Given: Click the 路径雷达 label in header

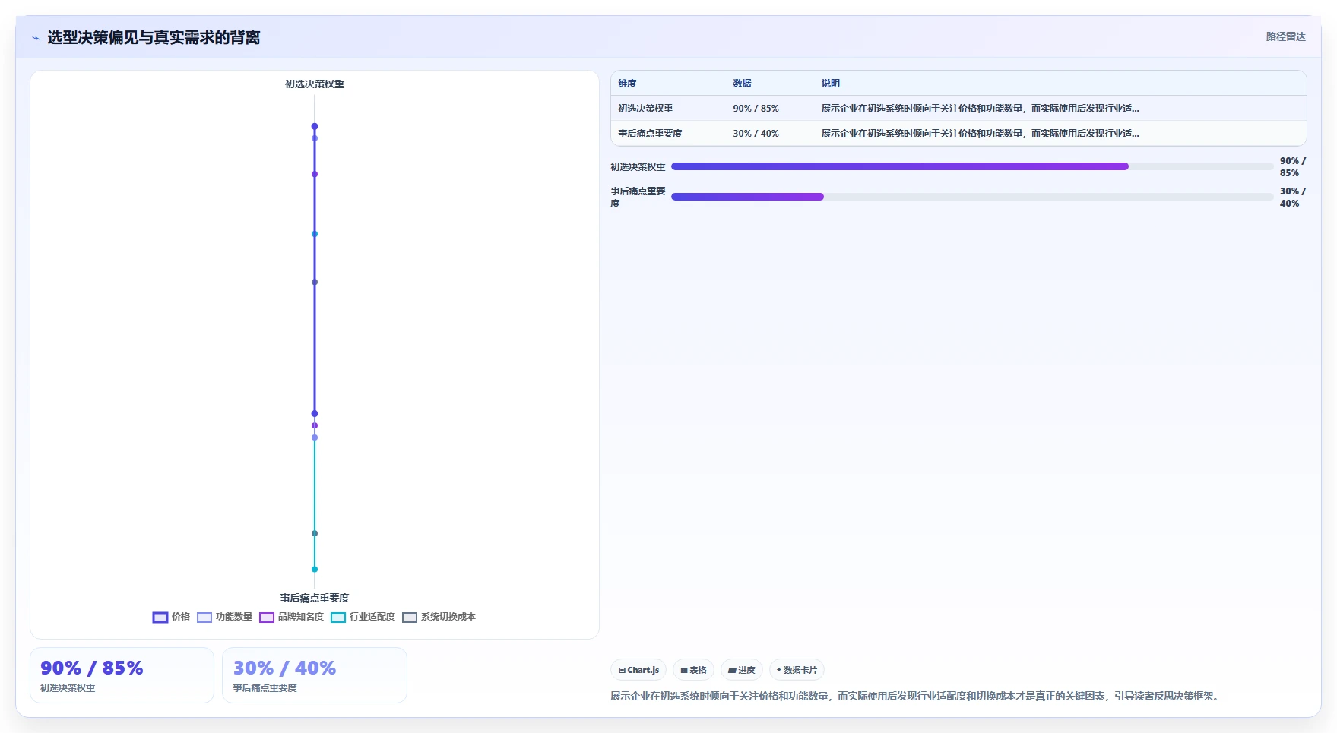Looking at the screenshot, I should coord(1285,36).
